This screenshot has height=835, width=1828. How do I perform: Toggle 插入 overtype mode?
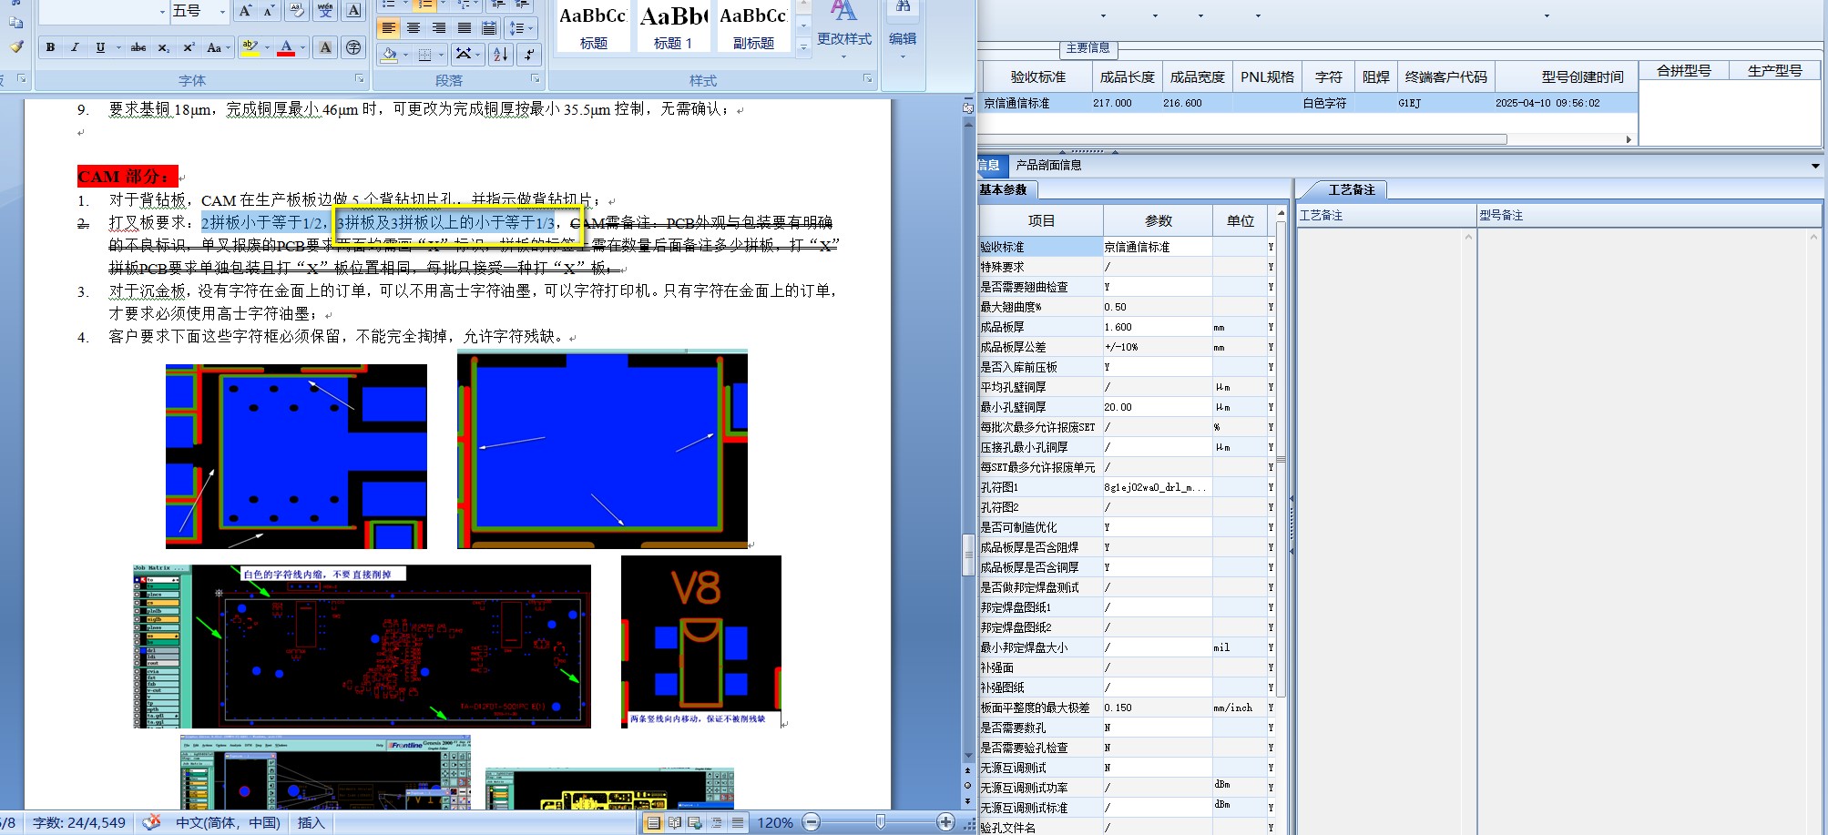coord(311,822)
